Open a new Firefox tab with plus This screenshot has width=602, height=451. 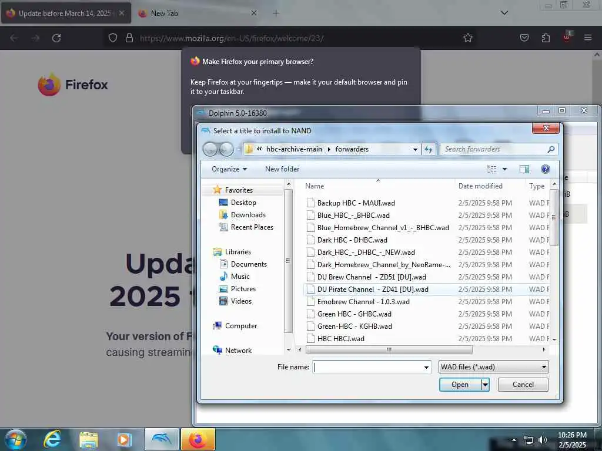tap(276, 14)
